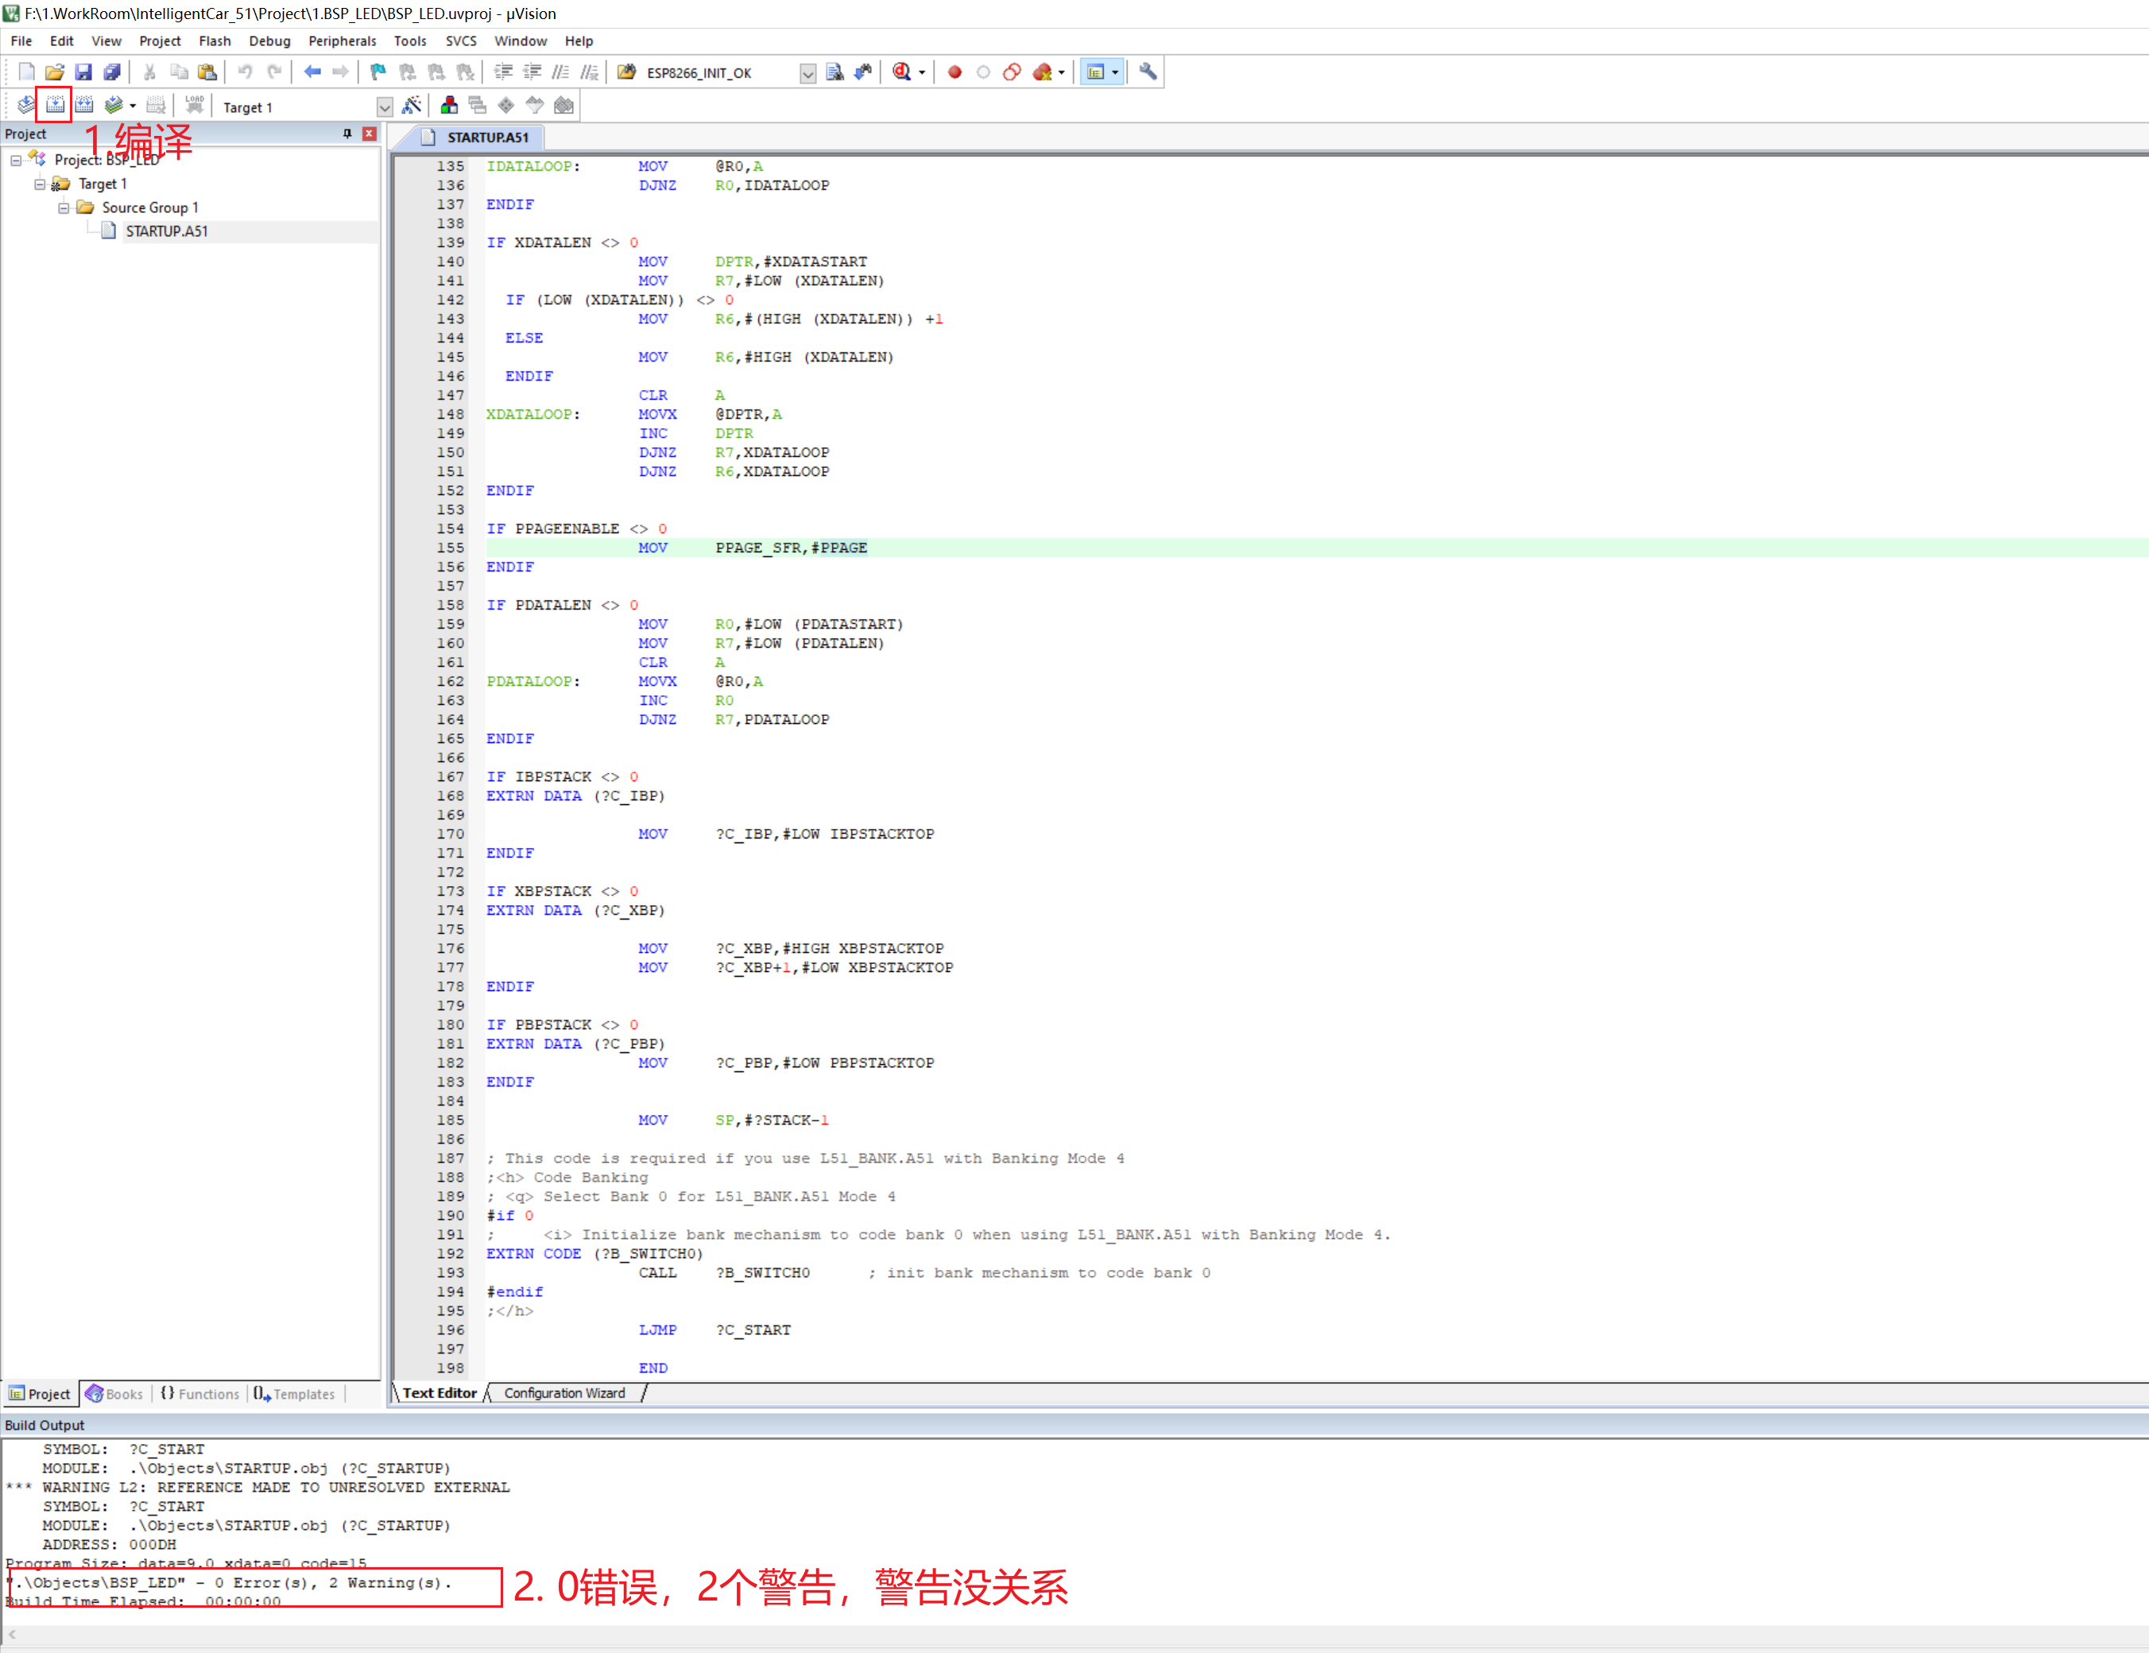Switch to Functions panel tab

pyautogui.click(x=199, y=1393)
